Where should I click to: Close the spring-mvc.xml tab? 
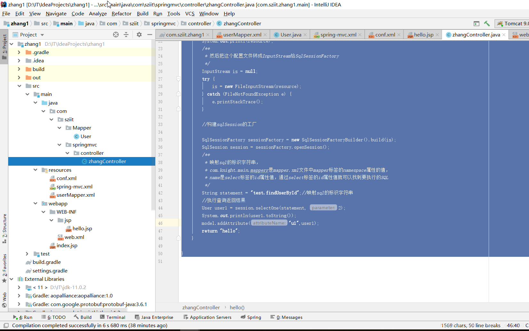click(360, 35)
